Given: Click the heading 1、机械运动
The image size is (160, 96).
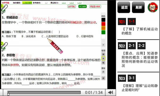Looking at the screenshot, I should tap(10, 17).
